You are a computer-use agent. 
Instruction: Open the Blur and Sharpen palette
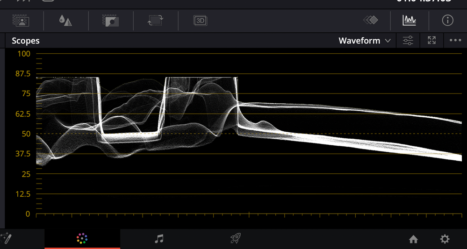[x=65, y=21]
